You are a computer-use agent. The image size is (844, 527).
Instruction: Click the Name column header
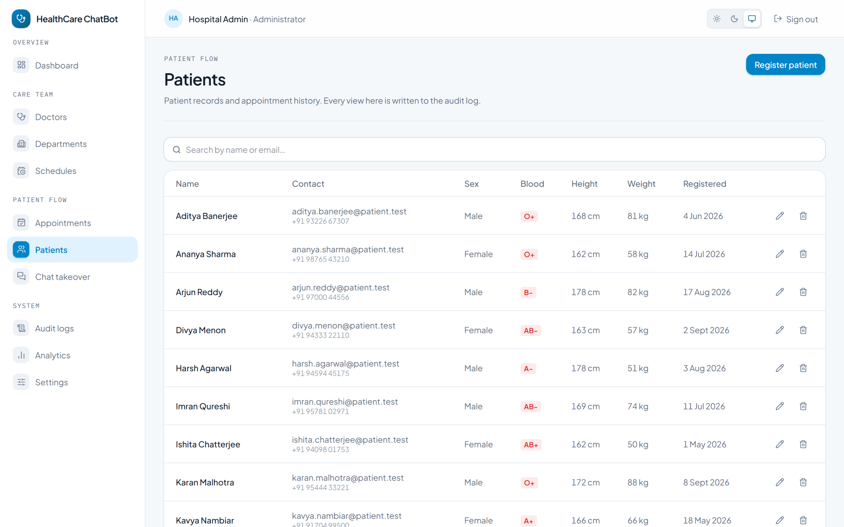tap(187, 184)
